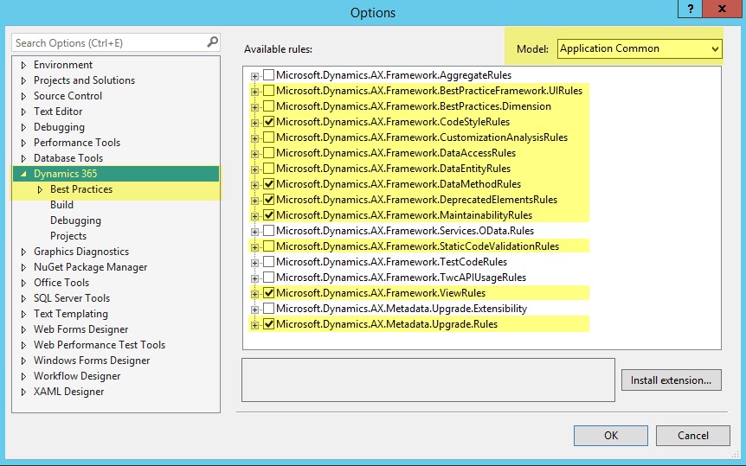746x466 pixels.
Task: Select Text Templating category
Action: click(x=71, y=314)
